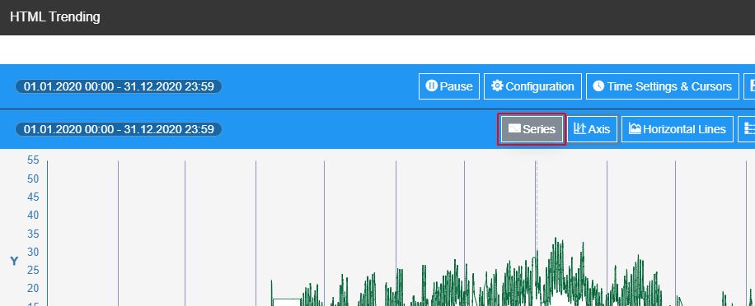Open the Configuration menu label

[539, 86]
